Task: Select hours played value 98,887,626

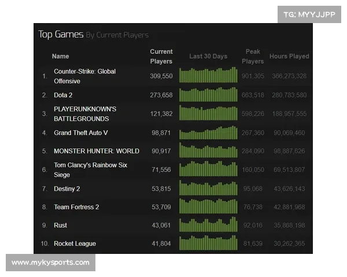Action: point(289,151)
